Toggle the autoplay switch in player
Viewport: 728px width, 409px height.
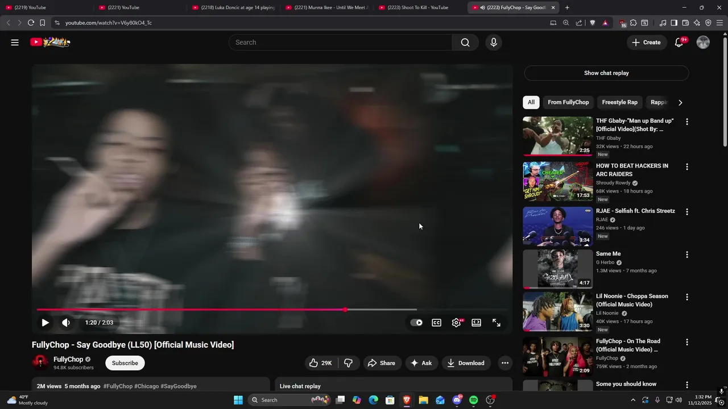point(416,323)
